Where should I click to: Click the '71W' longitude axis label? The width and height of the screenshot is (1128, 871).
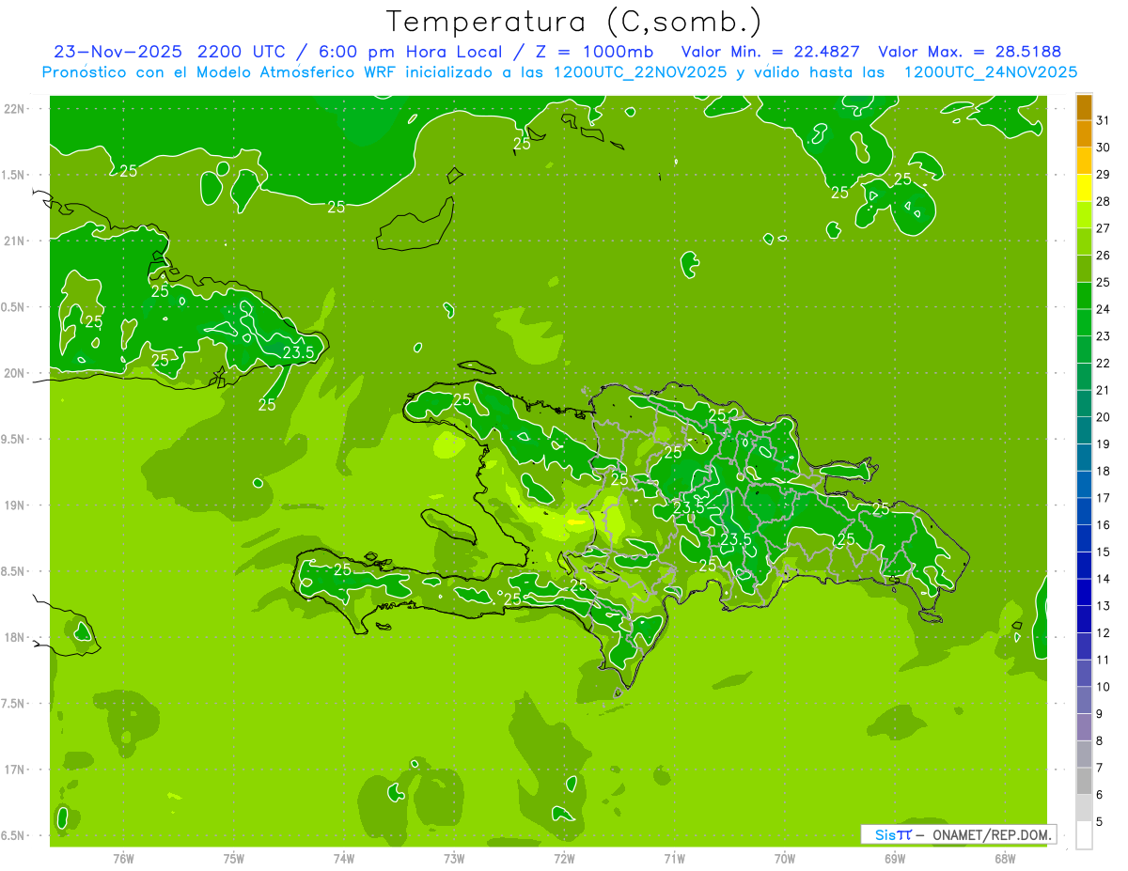674,859
